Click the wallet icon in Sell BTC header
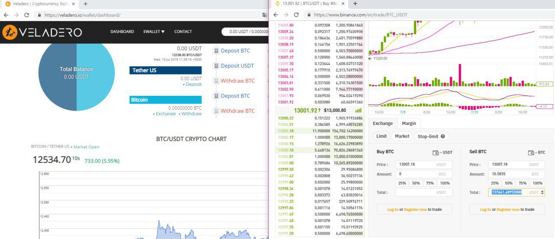The height and width of the screenshot is (239, 555). [x=531, y=153]
